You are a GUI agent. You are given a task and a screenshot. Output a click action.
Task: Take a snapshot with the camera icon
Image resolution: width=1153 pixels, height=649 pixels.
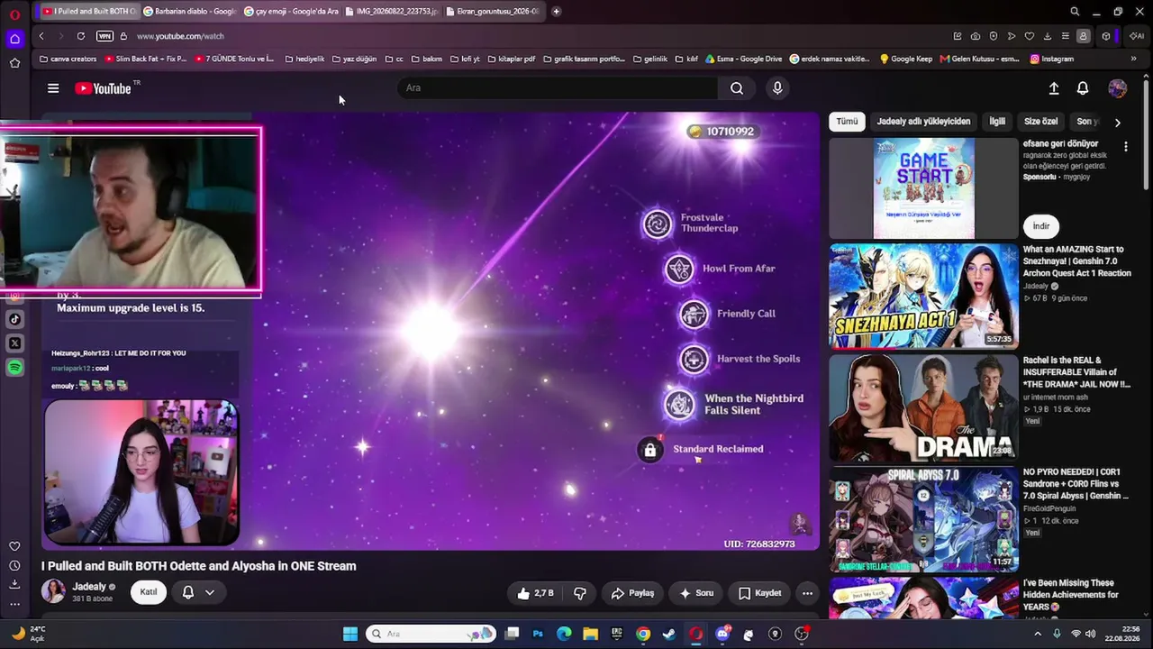976,36
